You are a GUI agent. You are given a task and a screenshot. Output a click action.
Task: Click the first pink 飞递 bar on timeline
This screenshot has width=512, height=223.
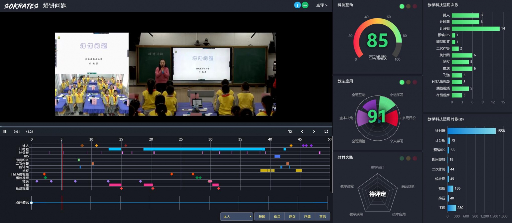pyautogui.click(x=115, y=185)
